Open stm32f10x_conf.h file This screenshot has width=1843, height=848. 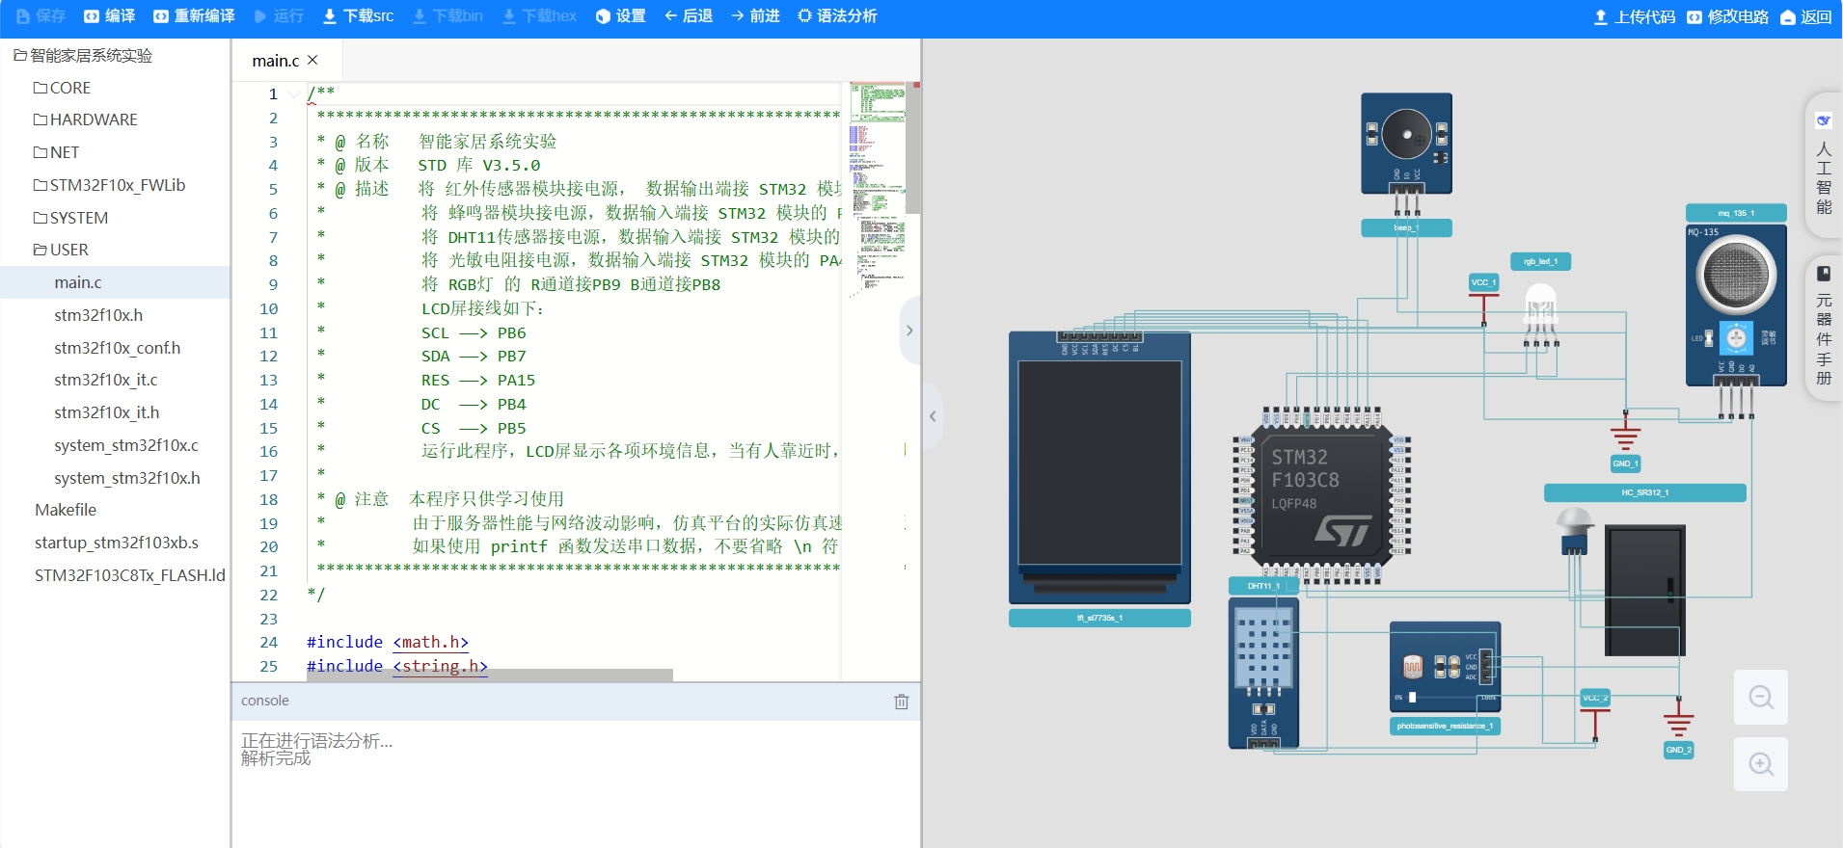click(118, 348)
